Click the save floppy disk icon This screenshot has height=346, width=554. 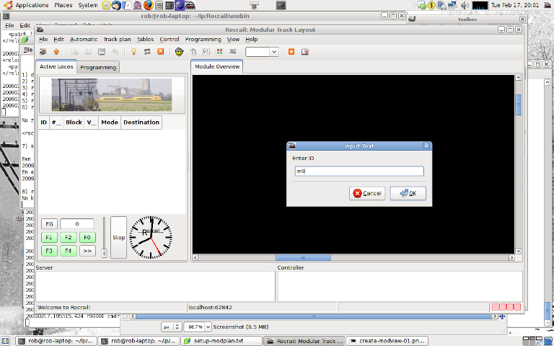[102, 52]
